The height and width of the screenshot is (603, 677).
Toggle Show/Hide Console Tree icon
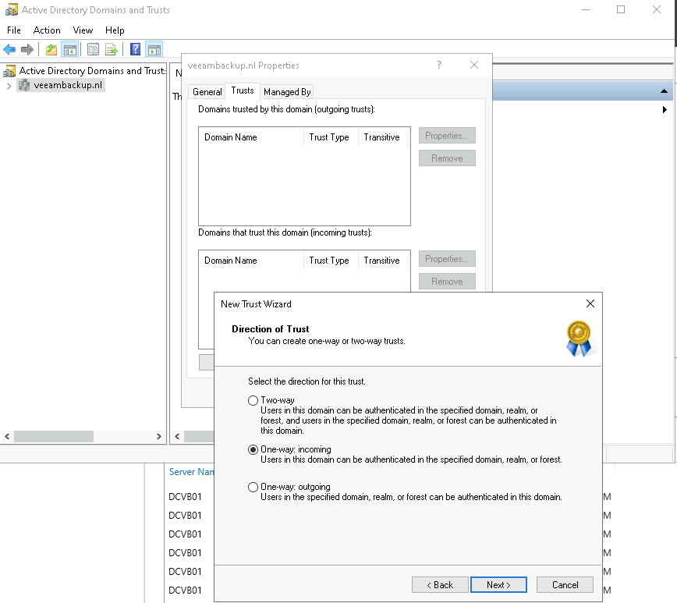click(x=70, y=50)
